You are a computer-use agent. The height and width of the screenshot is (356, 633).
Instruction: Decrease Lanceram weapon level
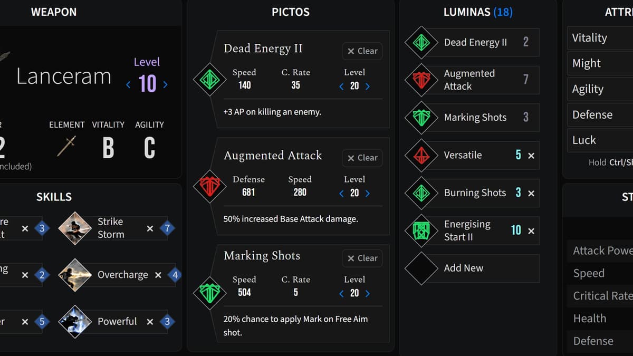pyautogui.click(x=128, y=84)
